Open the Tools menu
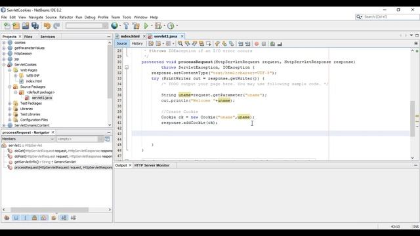The image size is (420, 236). click(x=127, y=17)
